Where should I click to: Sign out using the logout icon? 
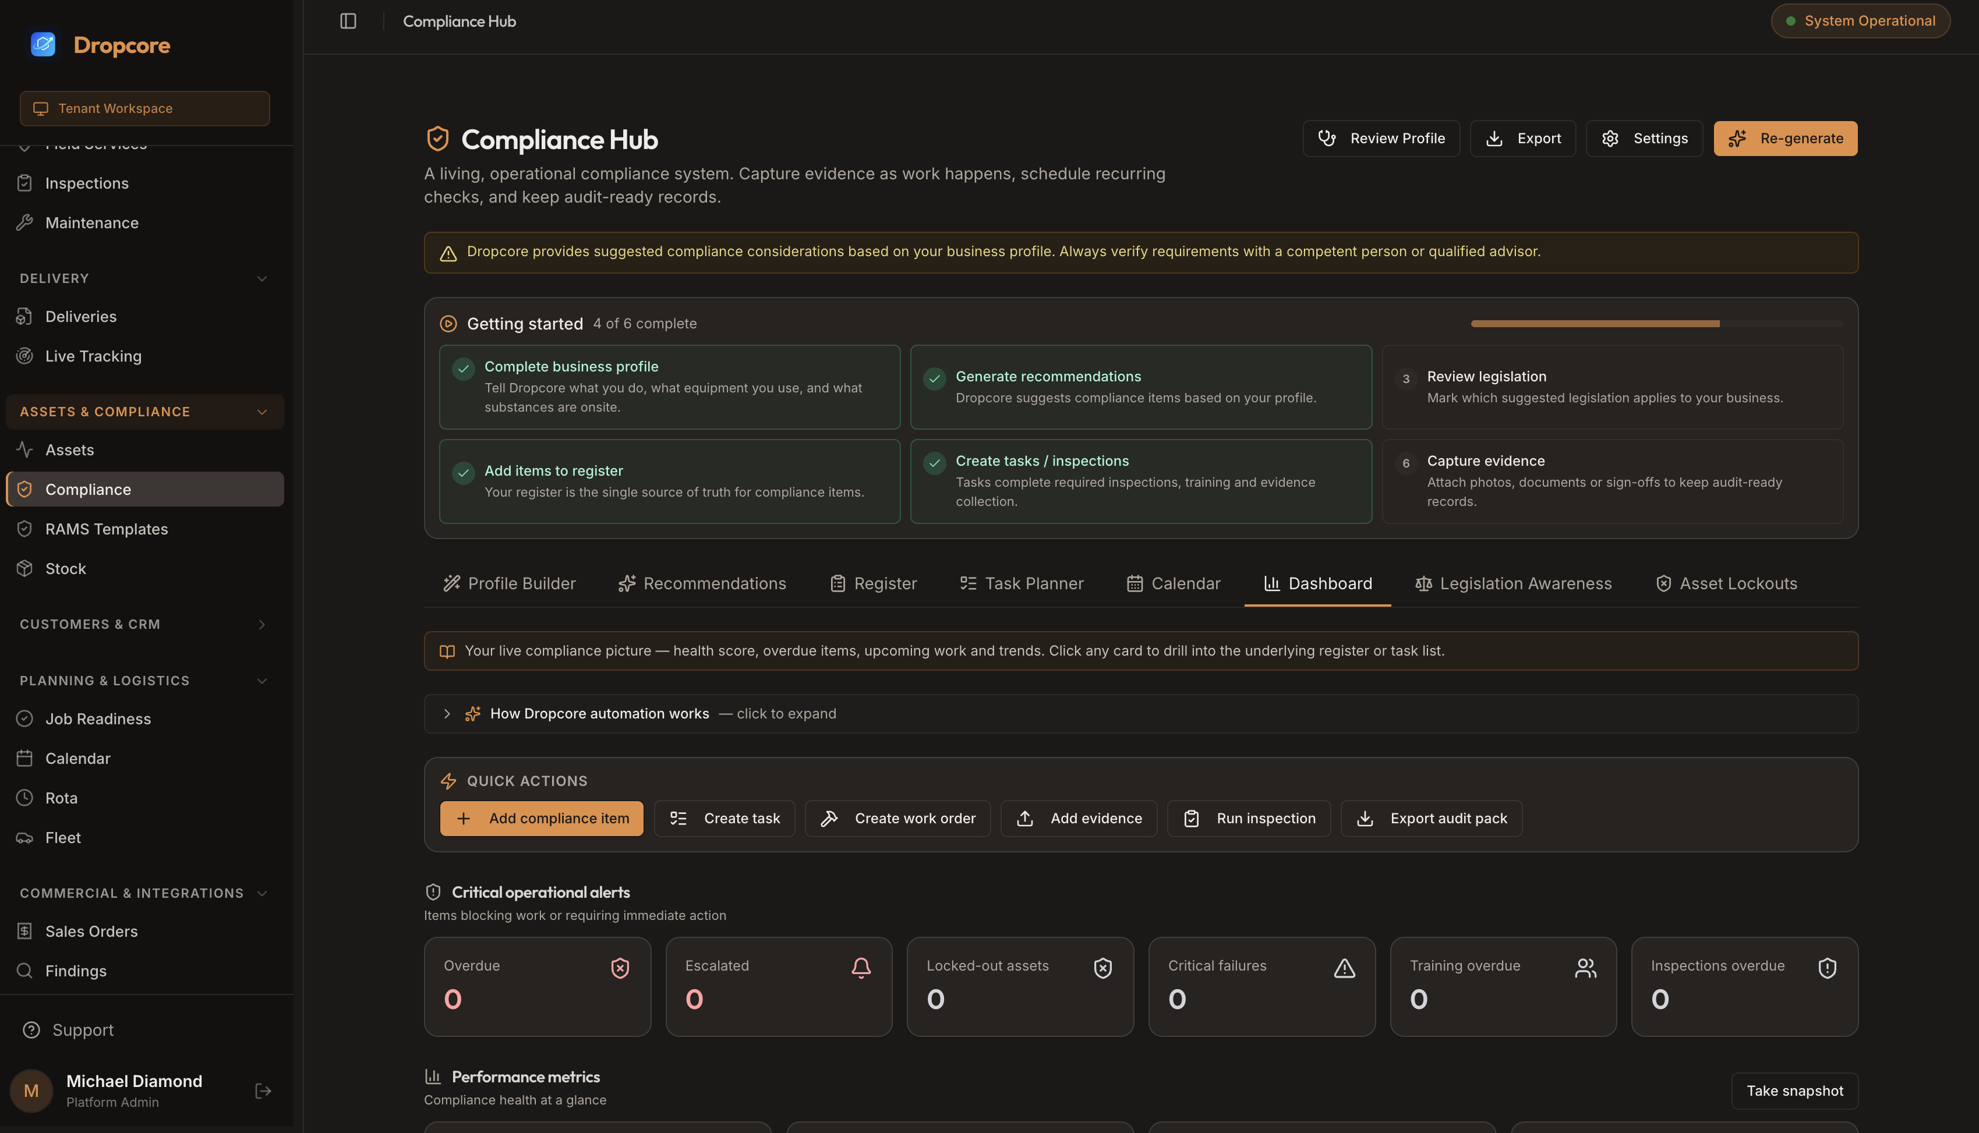(x=263, y=1090)
